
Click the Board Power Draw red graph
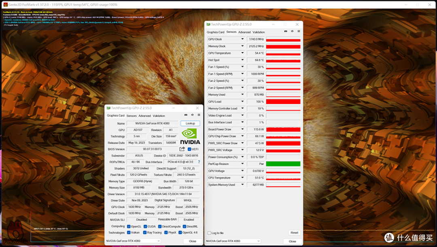coord(283,129)
